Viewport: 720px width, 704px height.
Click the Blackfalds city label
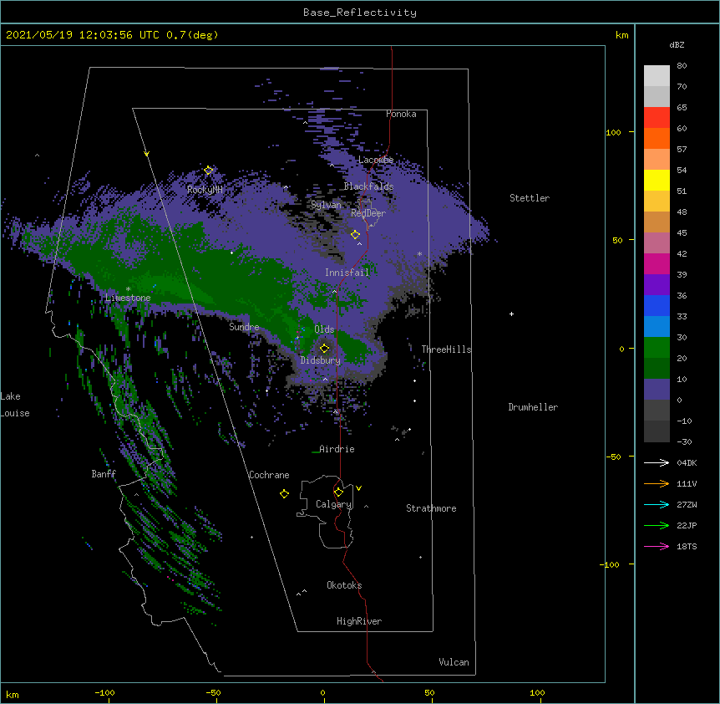(368, 186)
